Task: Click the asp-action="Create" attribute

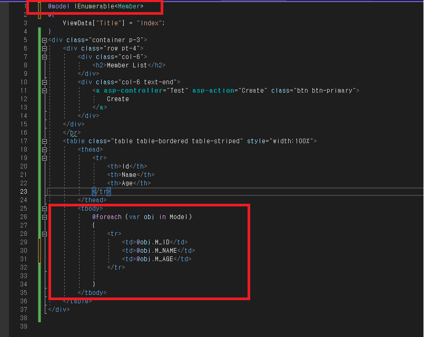Action: pos(230,91)
